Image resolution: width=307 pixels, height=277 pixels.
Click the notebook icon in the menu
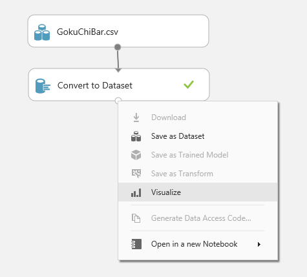pyautogui.click(x=136, y=244)
